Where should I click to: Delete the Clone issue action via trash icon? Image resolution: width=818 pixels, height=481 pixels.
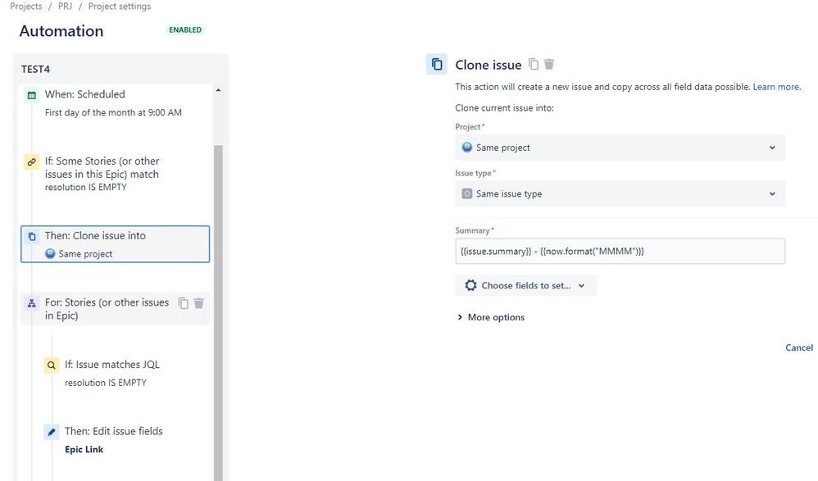[549, 64]
